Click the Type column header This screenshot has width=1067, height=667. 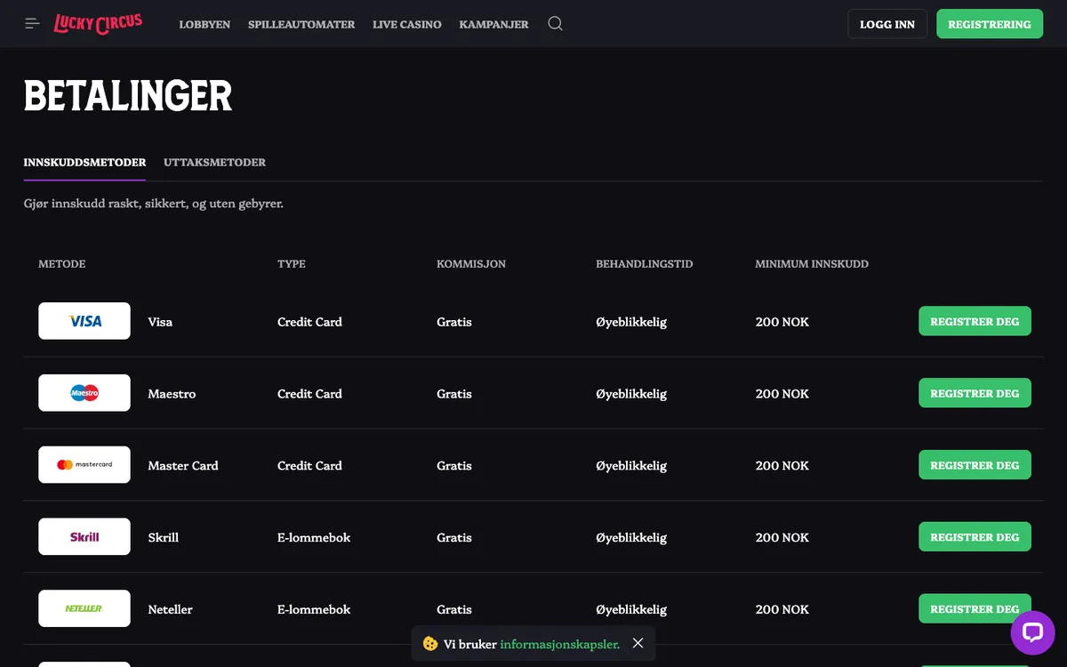292,264
